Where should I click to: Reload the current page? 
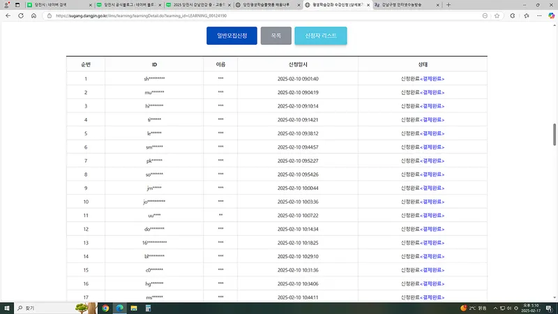point(20,15)
